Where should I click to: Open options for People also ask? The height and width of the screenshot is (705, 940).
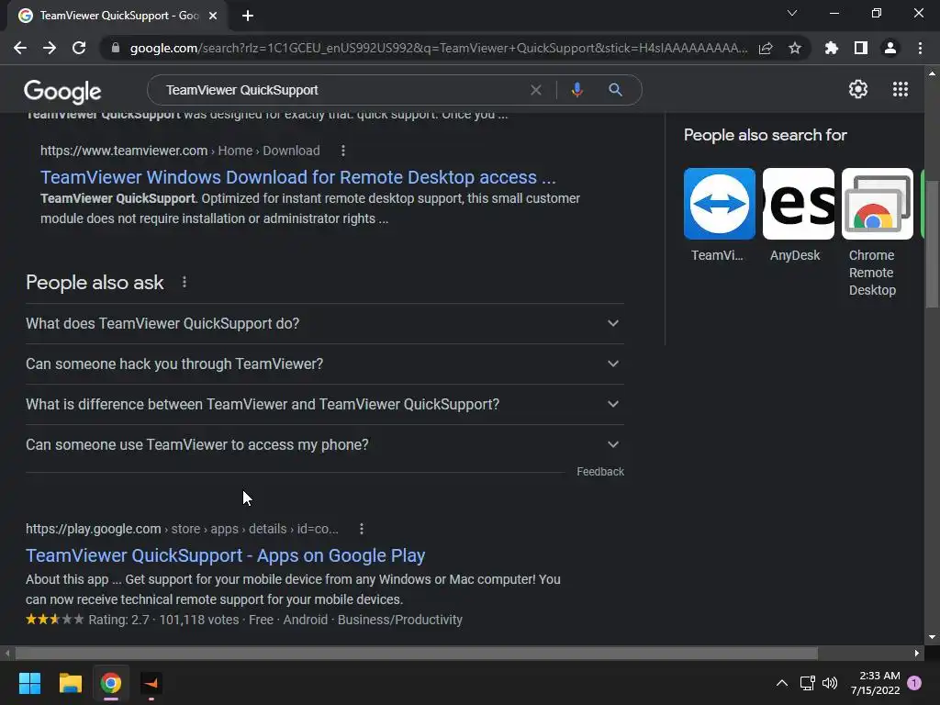click(x=184, y=282)
